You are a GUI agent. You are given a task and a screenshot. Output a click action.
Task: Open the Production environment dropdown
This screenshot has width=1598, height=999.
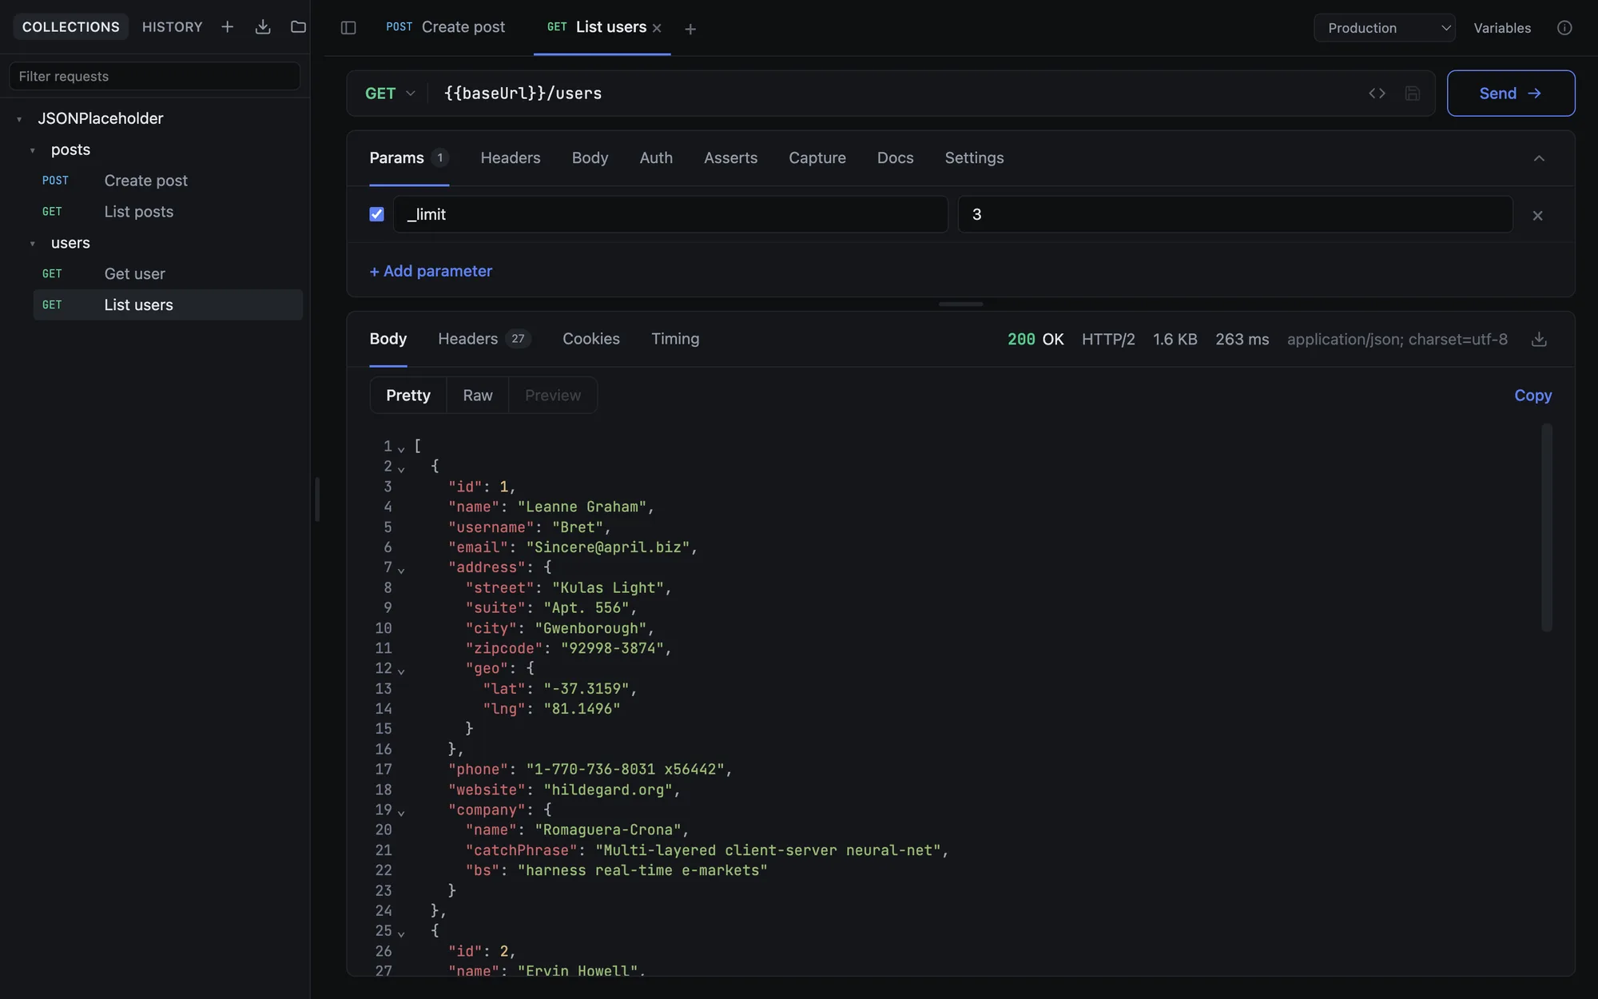(1385, 28)
